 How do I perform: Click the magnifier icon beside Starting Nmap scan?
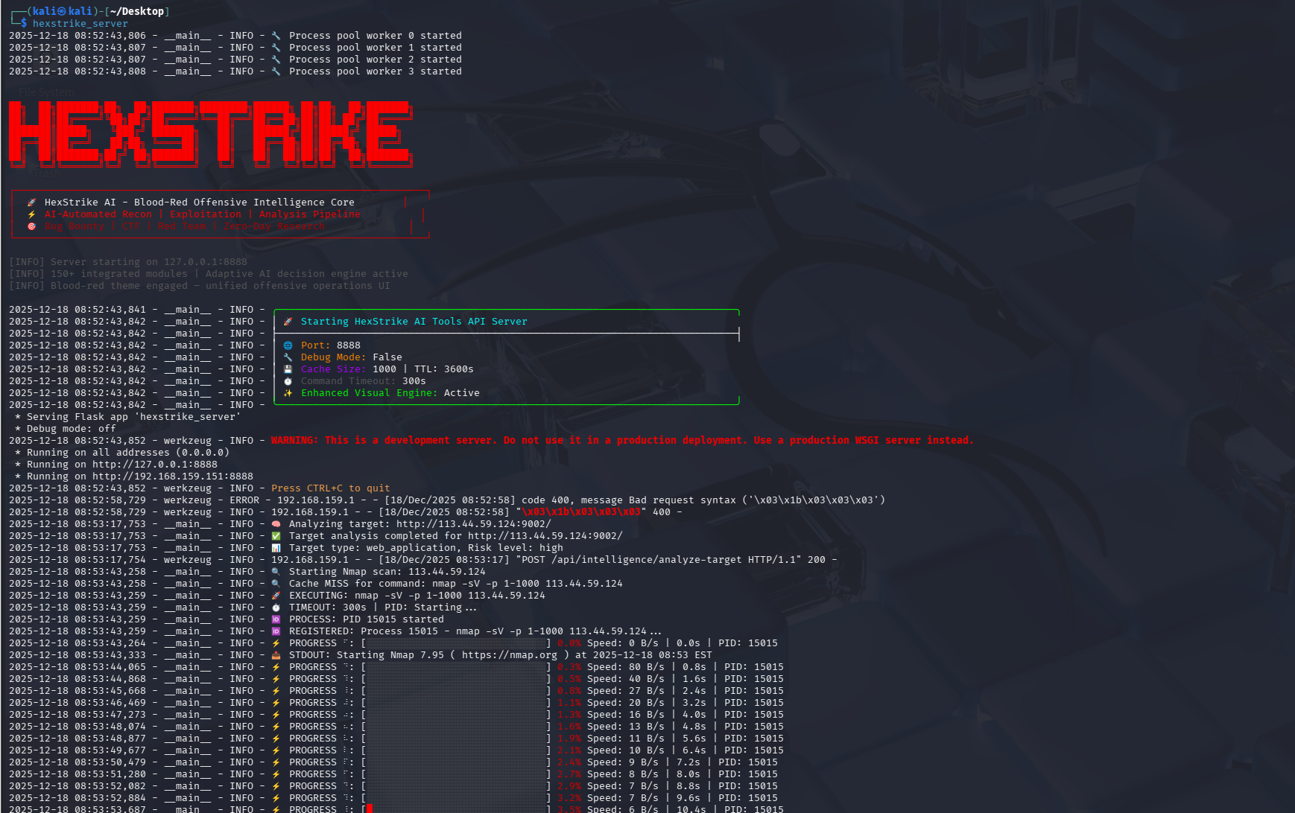[x=276, y=572]
